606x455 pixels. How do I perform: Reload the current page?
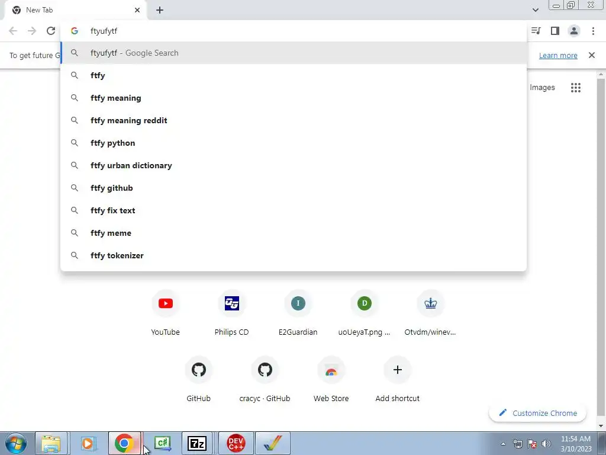point(51,31)
